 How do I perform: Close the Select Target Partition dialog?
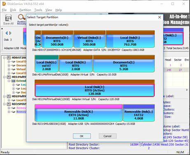click(x=160, y=17)
